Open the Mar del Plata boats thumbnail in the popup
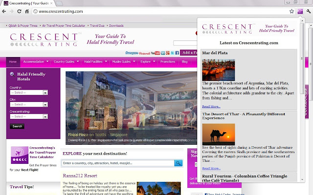Screen dimensions: 313x195 pyautogui.click(x=219, y=70)
